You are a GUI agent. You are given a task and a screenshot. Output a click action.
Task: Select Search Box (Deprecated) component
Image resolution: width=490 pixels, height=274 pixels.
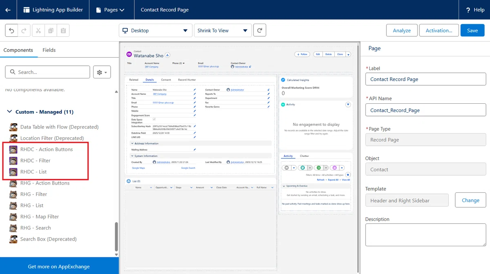tap(43, 239)
